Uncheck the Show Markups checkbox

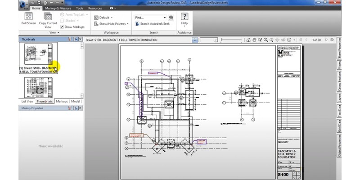(62, 27)
